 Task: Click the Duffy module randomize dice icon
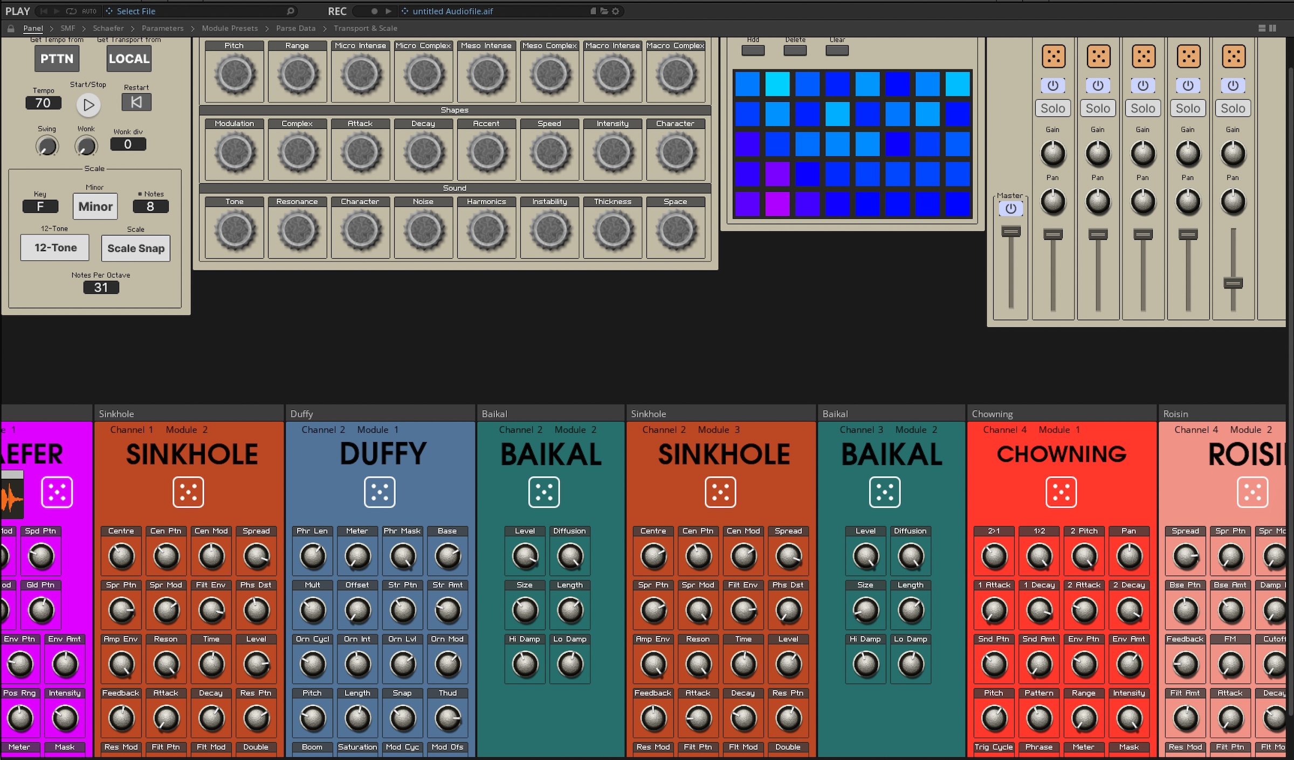tap(380, 492)
